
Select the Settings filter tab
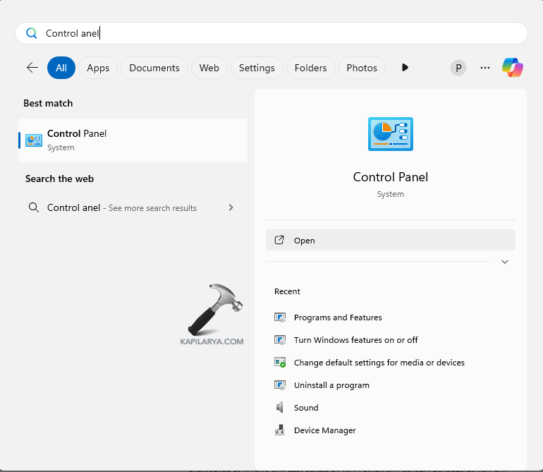click(x=257, y=68)
